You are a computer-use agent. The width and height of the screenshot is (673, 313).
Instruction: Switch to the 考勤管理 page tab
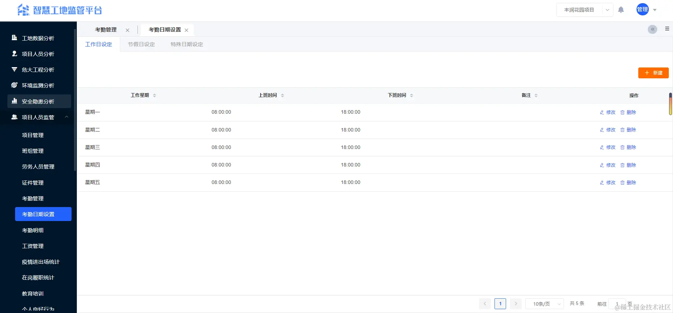click(106, 30)
